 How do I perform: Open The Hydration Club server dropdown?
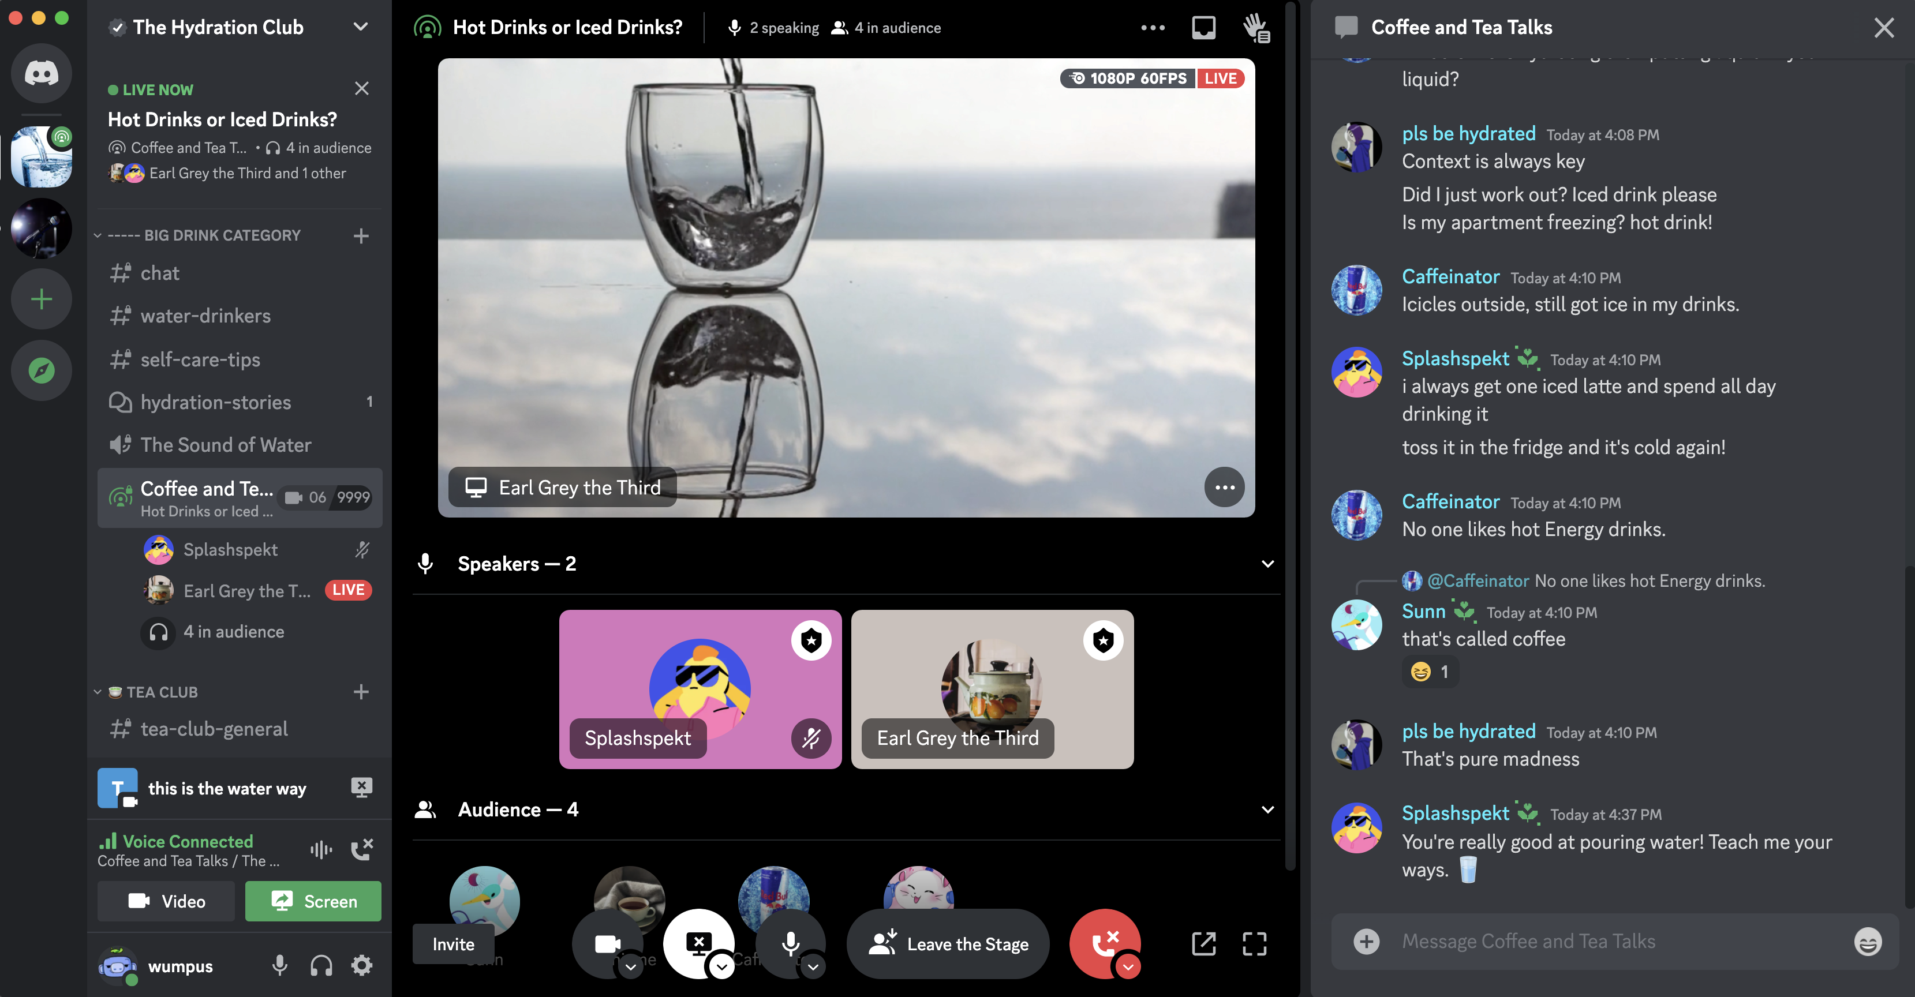pyautogui.click(x=361, y=28)
